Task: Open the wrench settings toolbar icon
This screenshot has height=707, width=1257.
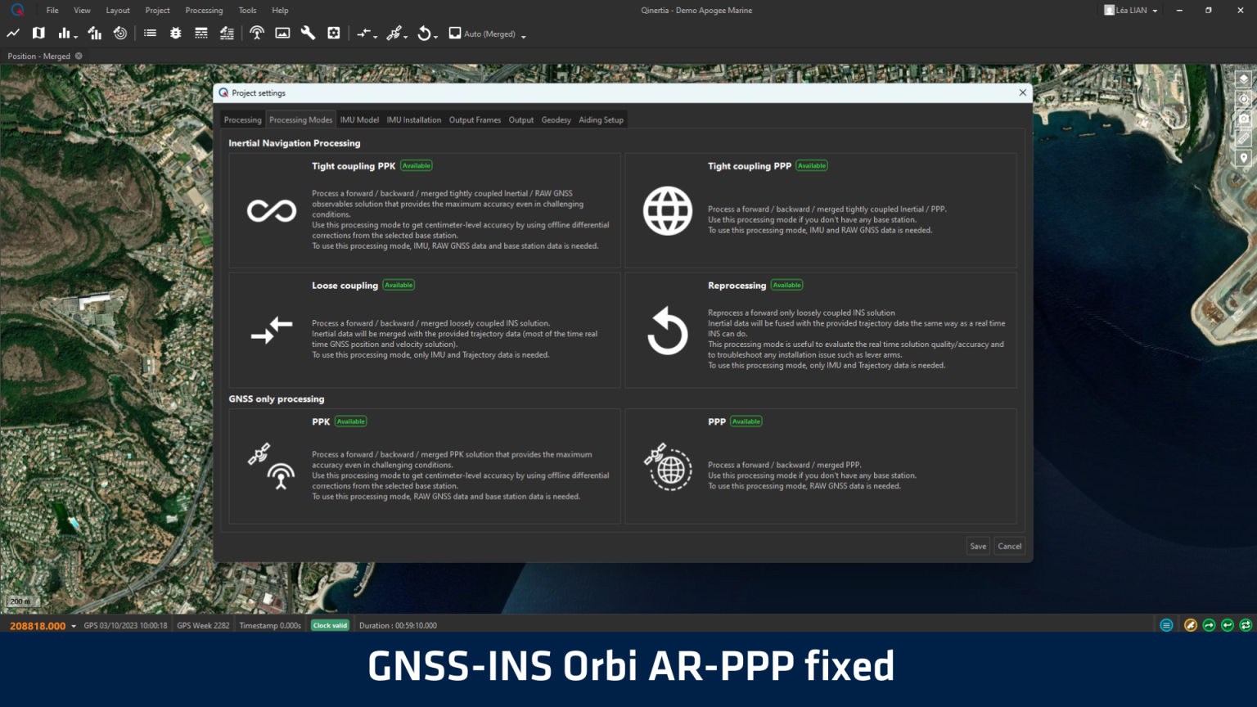Action: [308, 34]
